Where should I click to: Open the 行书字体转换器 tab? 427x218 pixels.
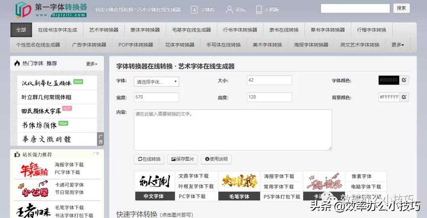[x=240, y=30]
